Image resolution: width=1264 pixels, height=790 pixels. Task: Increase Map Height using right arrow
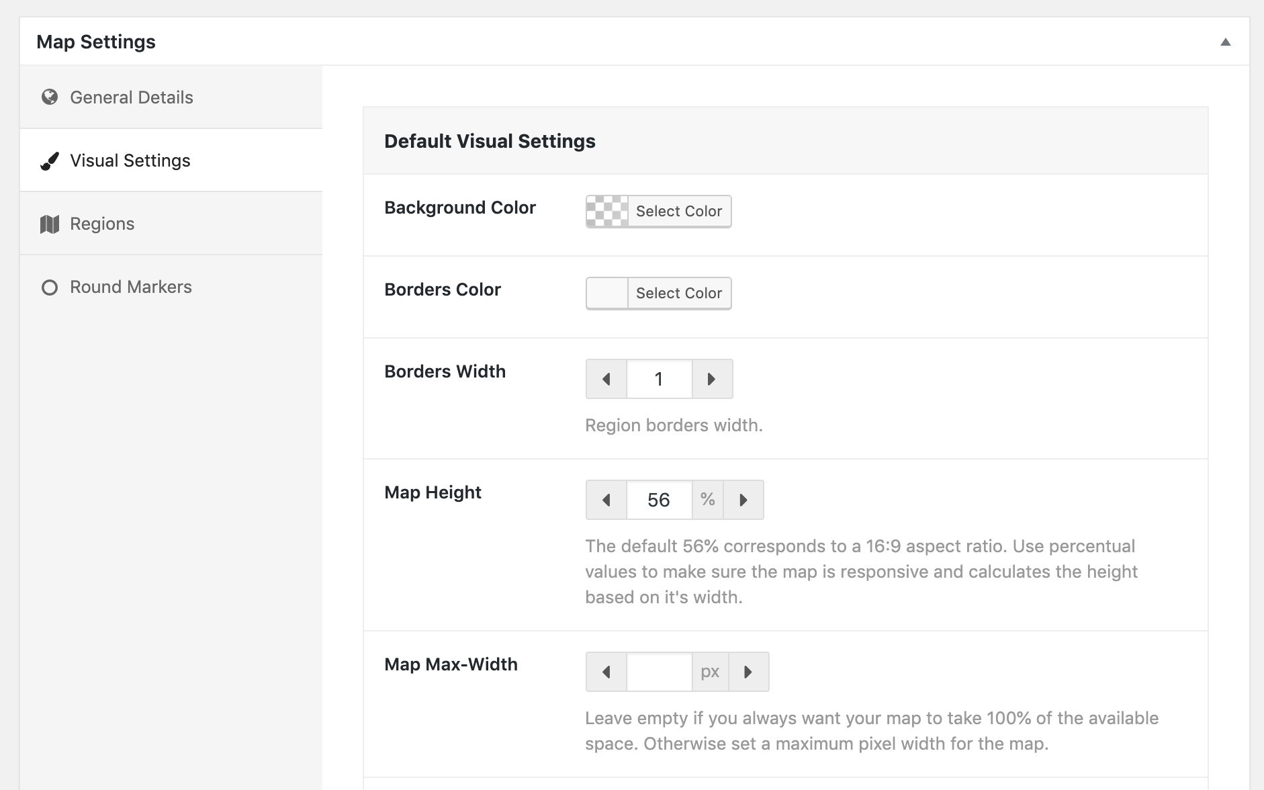tap(743, 500)
